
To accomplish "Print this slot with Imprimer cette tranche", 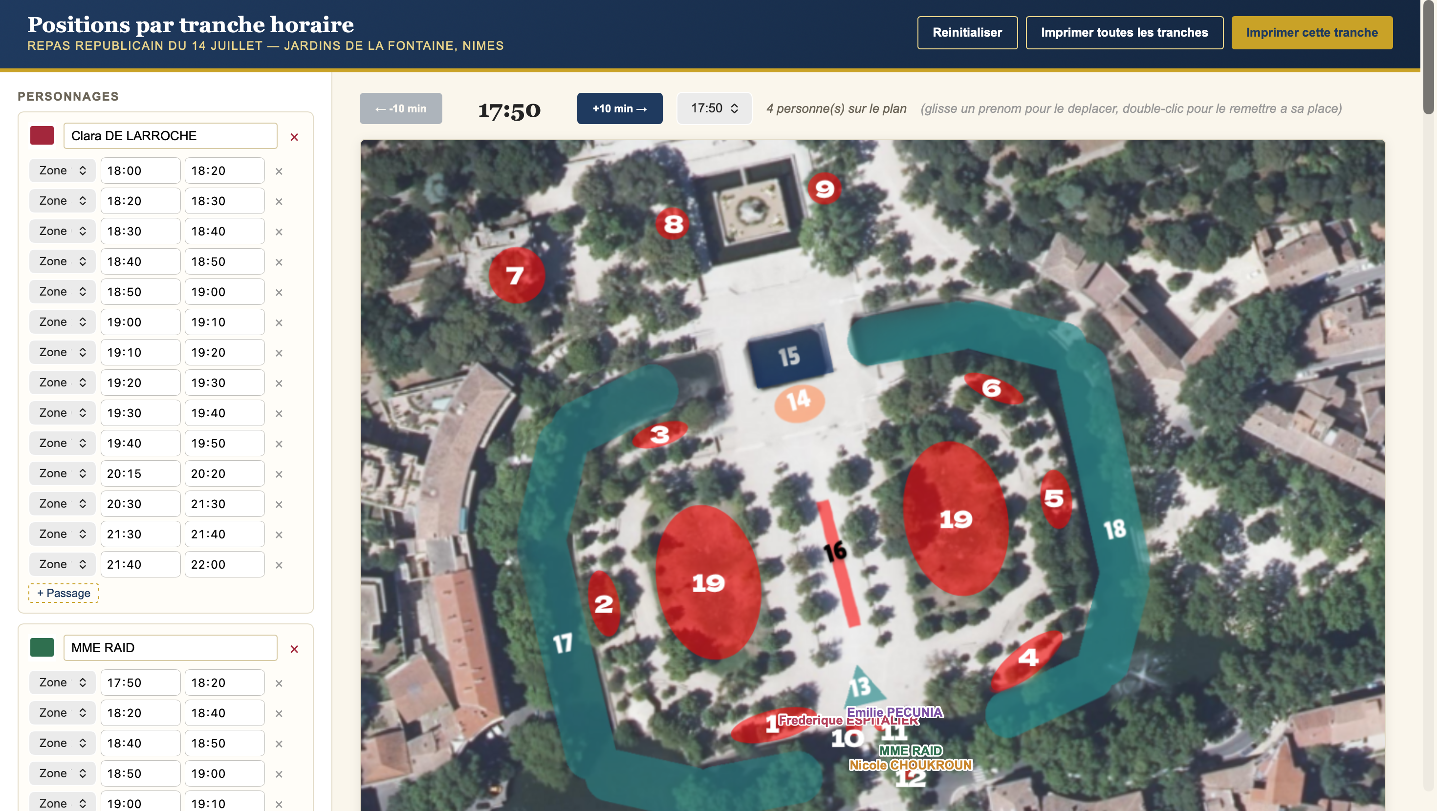I will click(x=1311, y=32).
